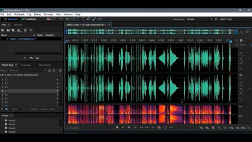The width and height of the screenshot is (252, 142).
Task: Switch to the Properties tab
Action: tap(26, 65)
